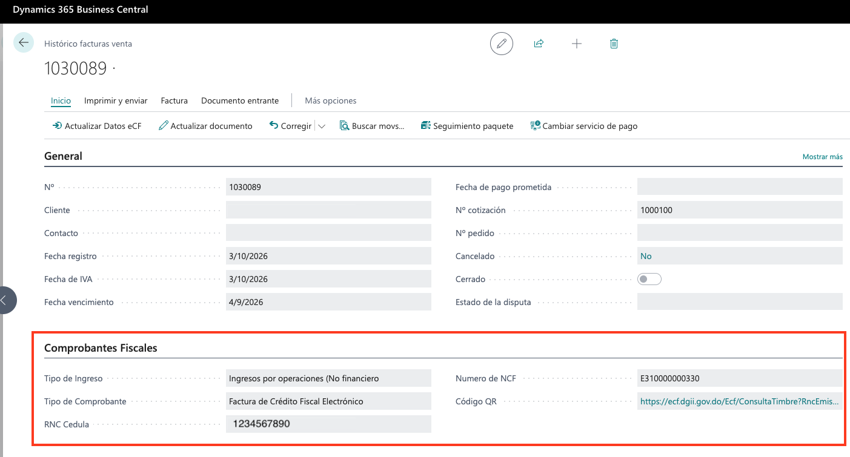Open Buscar movs. search action
This screenshot has height=457, width=850.
coord(372,125)
